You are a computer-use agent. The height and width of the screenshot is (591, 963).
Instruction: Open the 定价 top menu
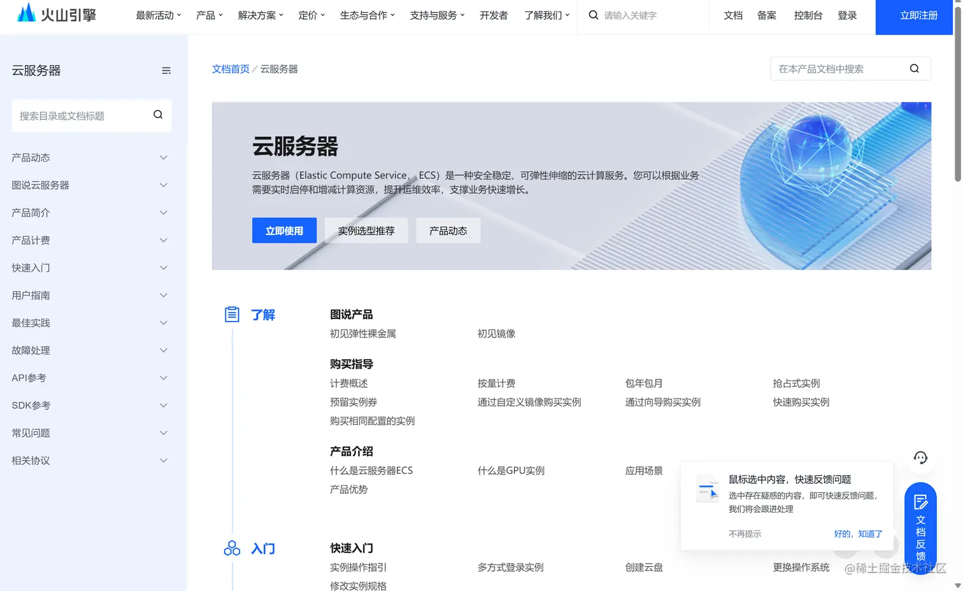click(x=311, y=15)
